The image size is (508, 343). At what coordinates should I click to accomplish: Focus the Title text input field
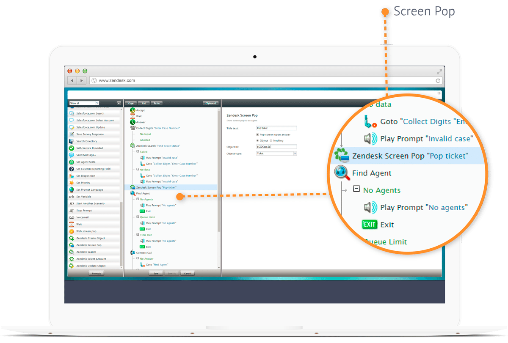(276, 128)
